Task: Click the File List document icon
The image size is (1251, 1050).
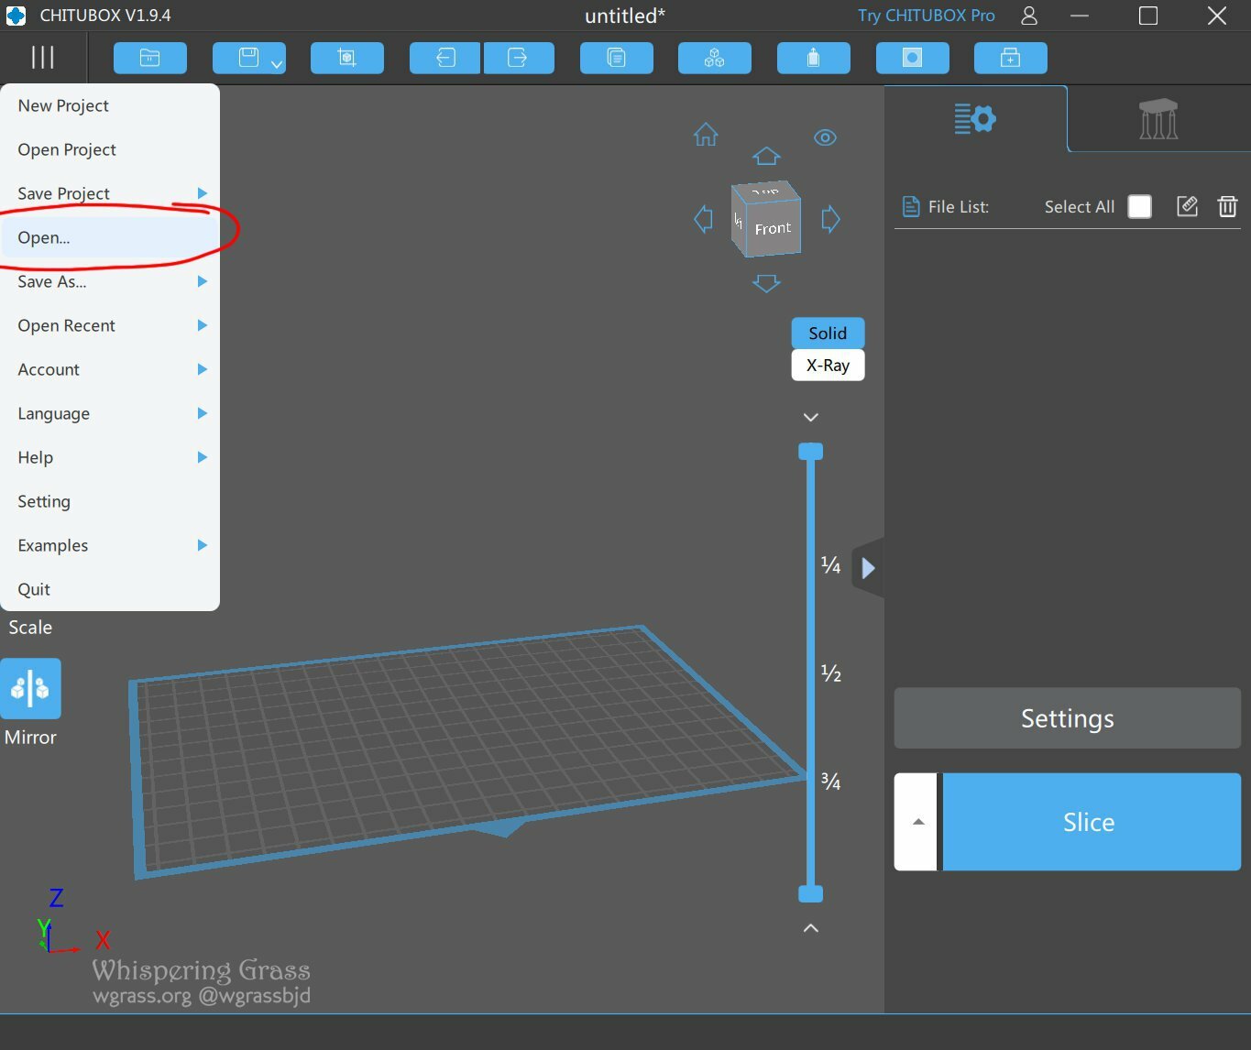Action: point(910,206)
